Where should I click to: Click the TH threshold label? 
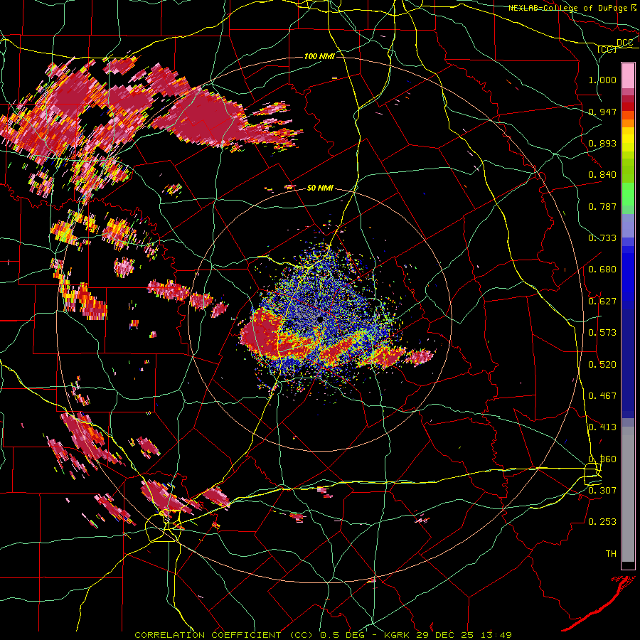pyautogui.click(x=611, y=554)
